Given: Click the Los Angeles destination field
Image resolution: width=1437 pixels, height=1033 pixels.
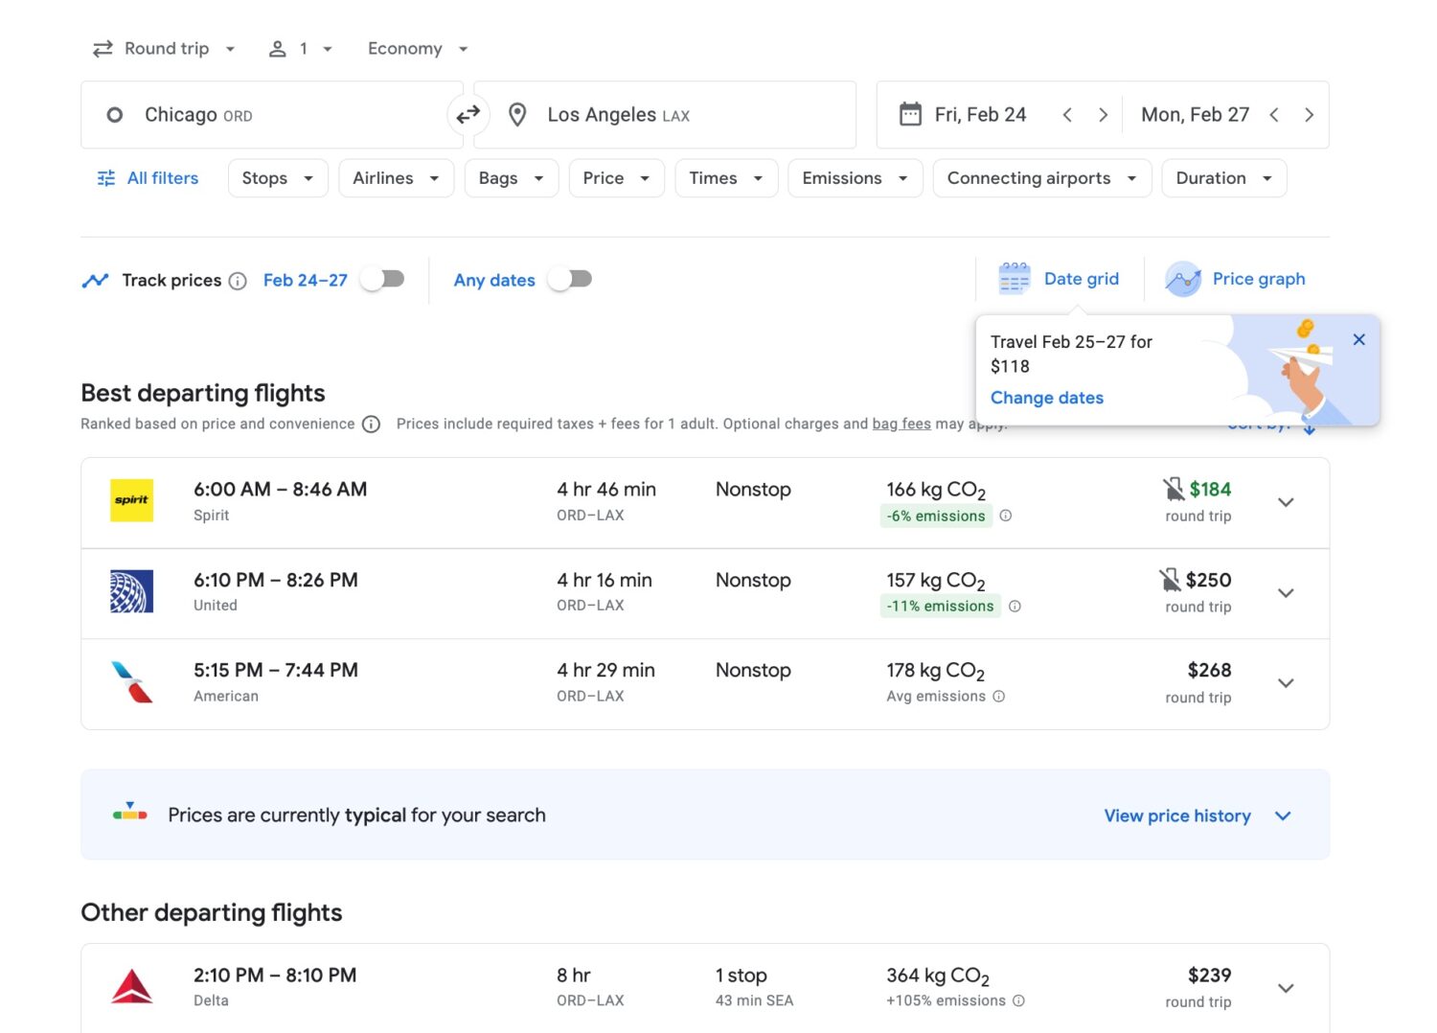Looking at the screenshot, I should click(664, 114).
